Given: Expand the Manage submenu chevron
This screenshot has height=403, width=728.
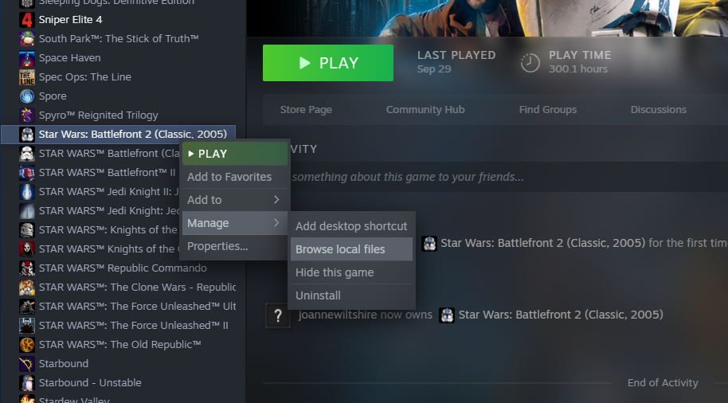Looking at the screenshot, I should 276,223.
